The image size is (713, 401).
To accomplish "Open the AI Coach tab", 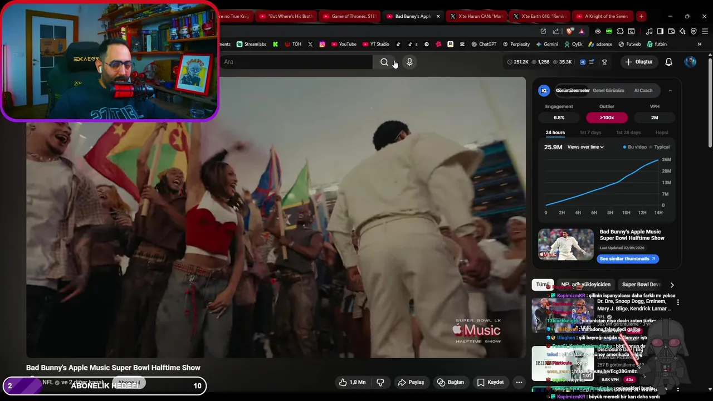I will coord(643,91).
